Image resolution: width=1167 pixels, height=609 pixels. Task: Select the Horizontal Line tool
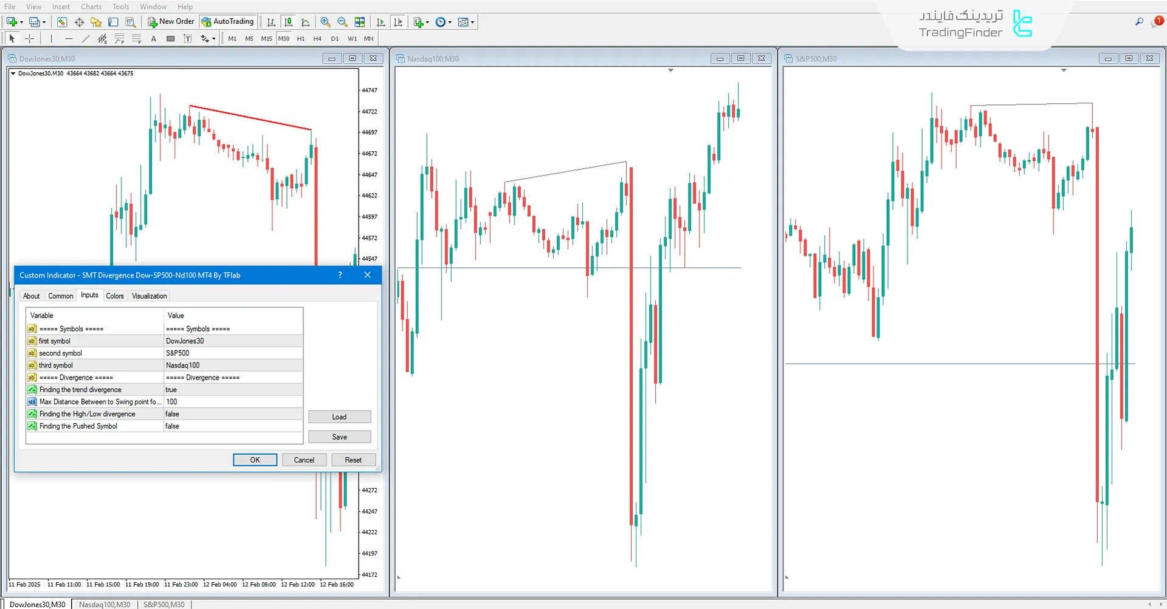click(x=69, y=38)
